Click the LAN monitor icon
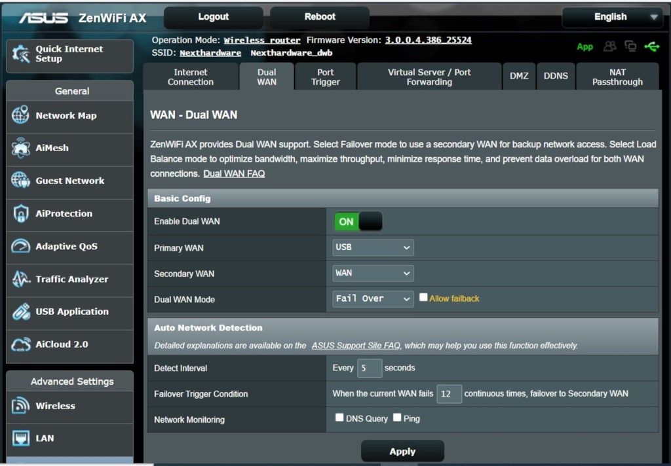 coord(20,439)
